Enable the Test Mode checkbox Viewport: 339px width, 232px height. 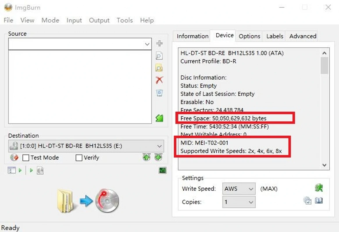26,157
